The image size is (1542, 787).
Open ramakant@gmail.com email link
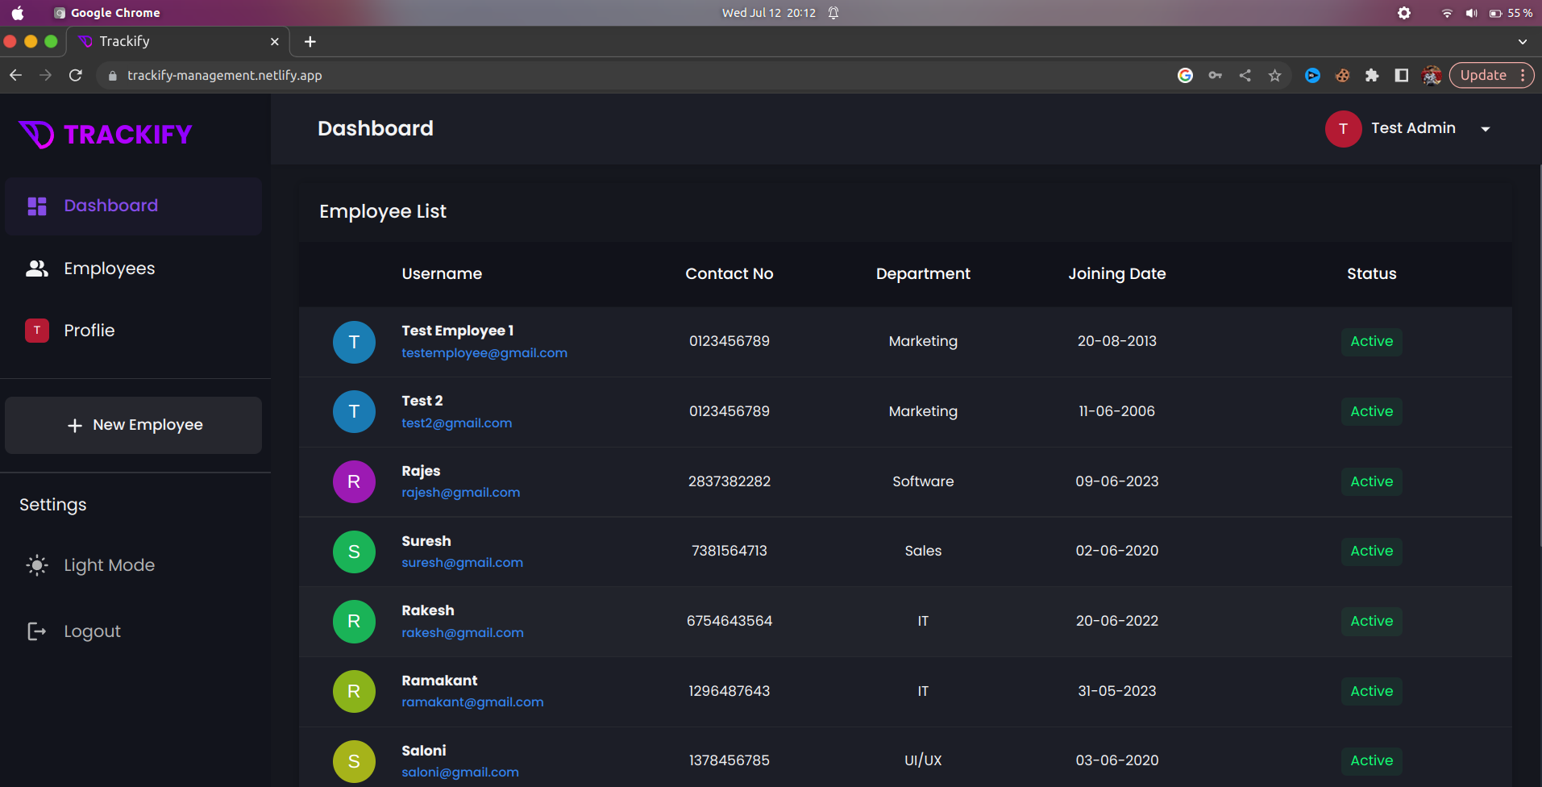(472, 702)
